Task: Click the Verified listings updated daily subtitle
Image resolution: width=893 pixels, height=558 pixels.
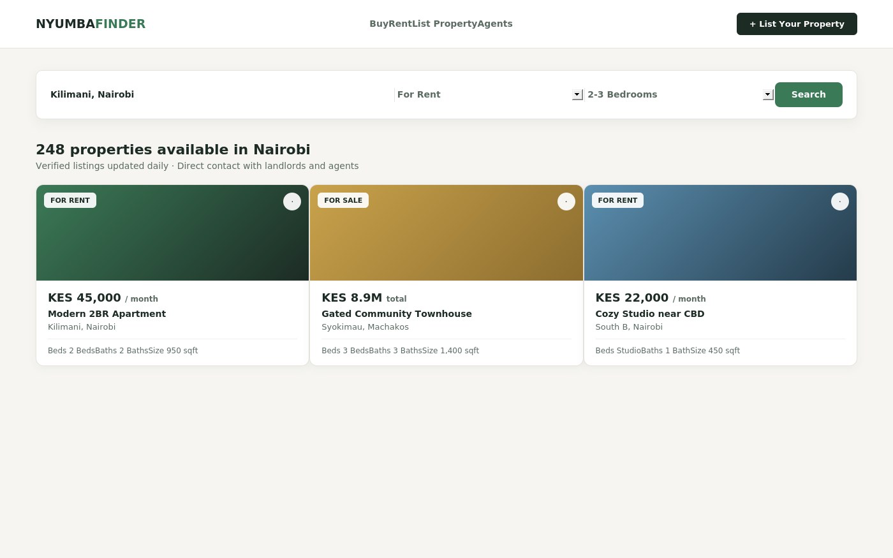Action: pos(197,166)
